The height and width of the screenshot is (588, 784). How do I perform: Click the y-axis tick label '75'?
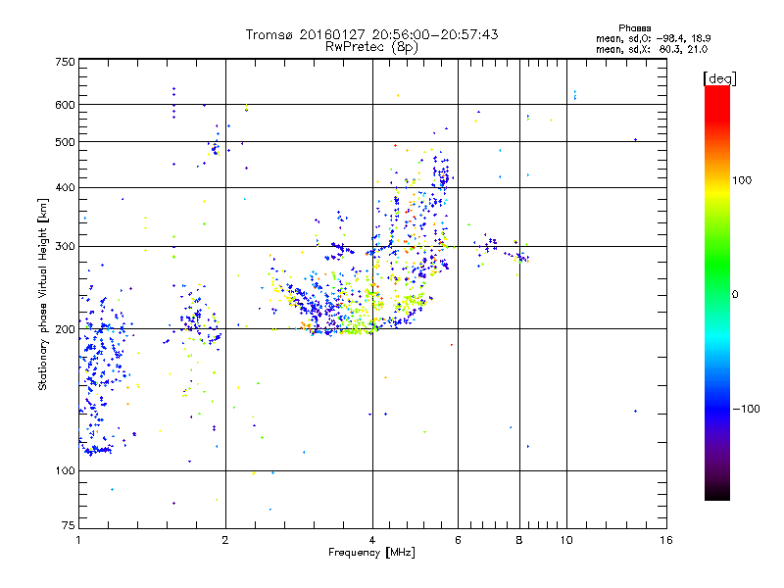click(x=69, y=525)
